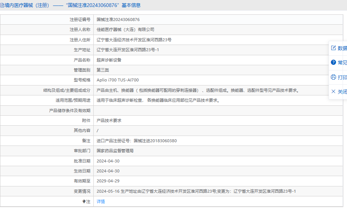Select the 批准日期 value 2024-04-30
The width and height of the screenshot is (347, 210).
(108, 161)
